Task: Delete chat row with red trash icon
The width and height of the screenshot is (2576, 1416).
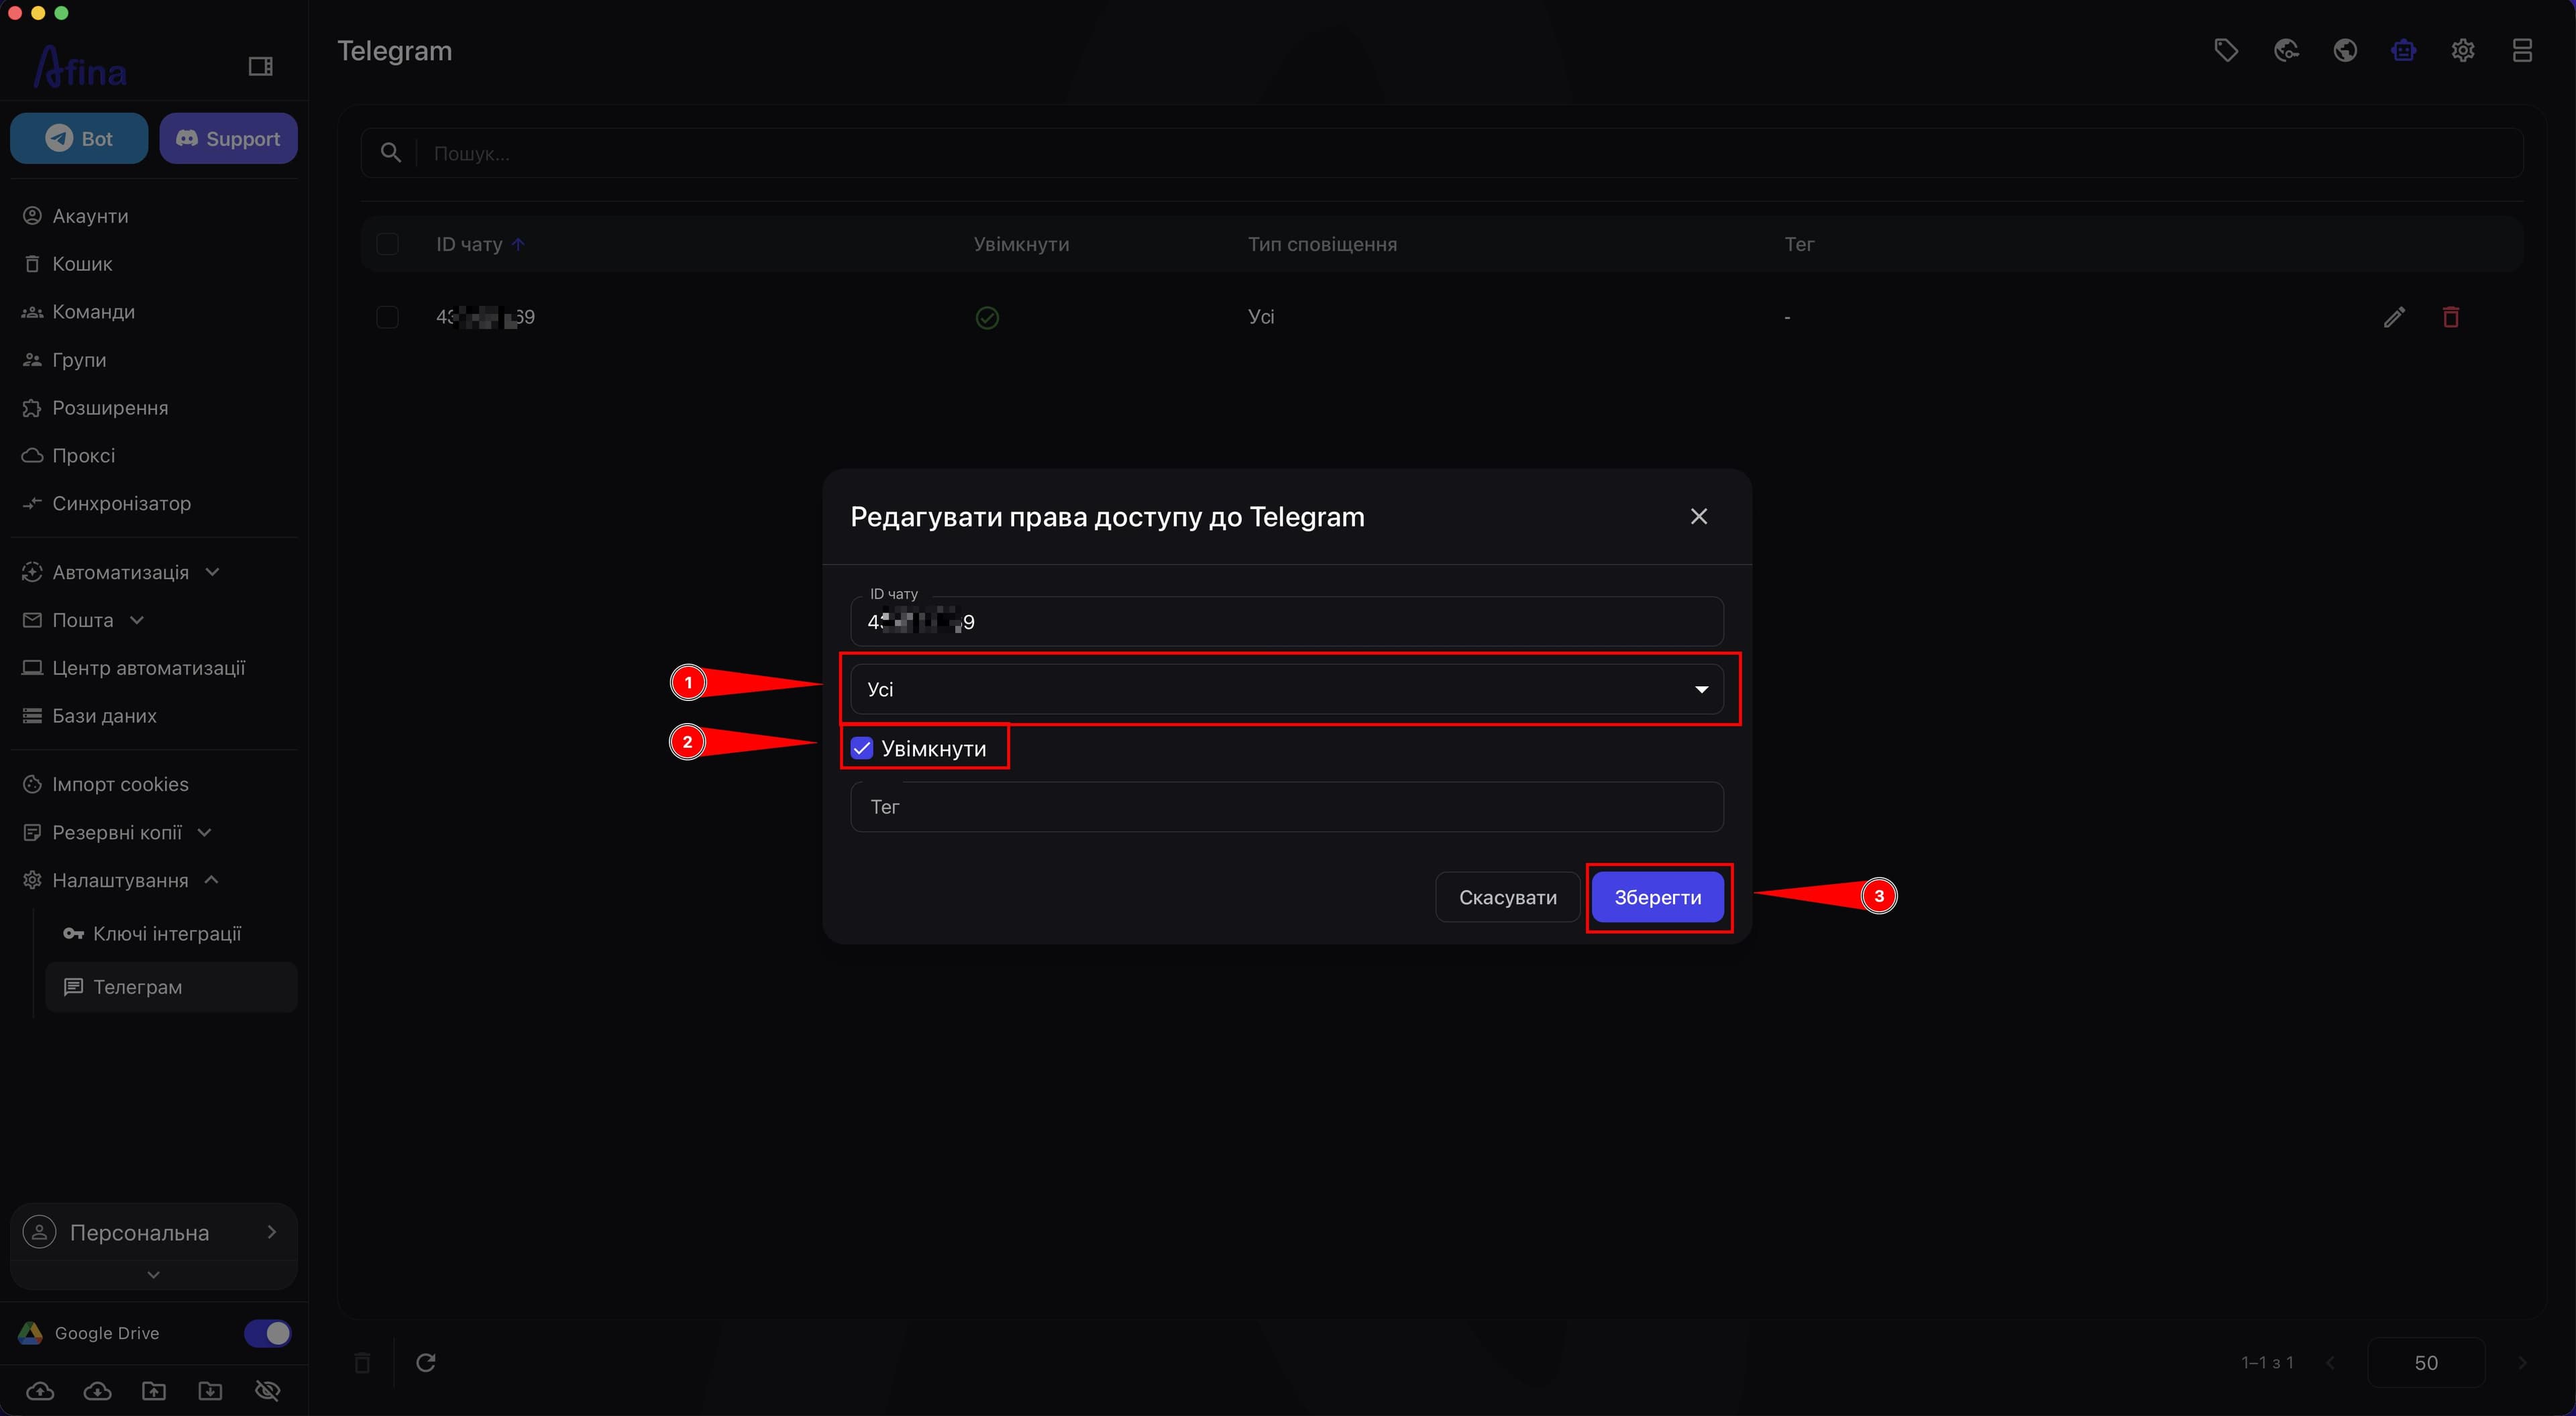Action: click(2451, 317)
